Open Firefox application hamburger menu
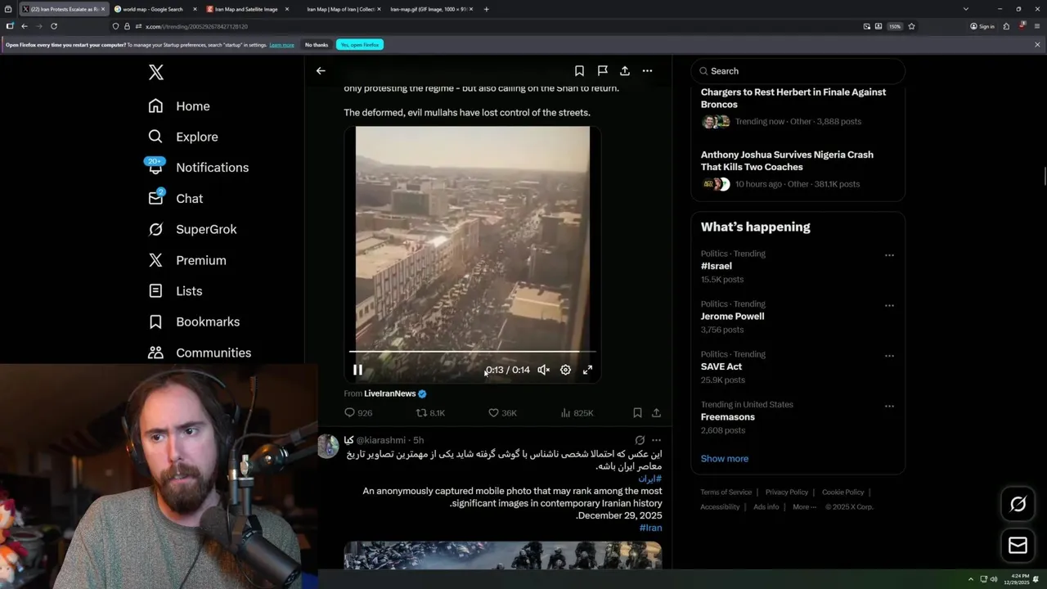This screenshot has height=589, width=1047. (x=1036, y=26)
